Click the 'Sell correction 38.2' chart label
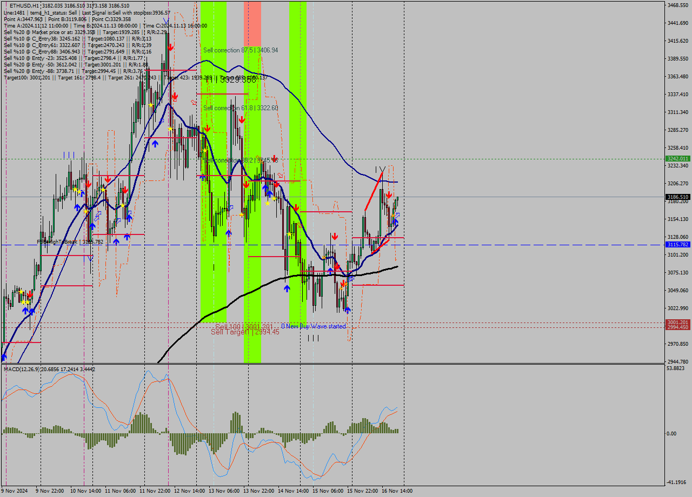The width and height of the screenshot is (692, 497). [x=241, y=160]
